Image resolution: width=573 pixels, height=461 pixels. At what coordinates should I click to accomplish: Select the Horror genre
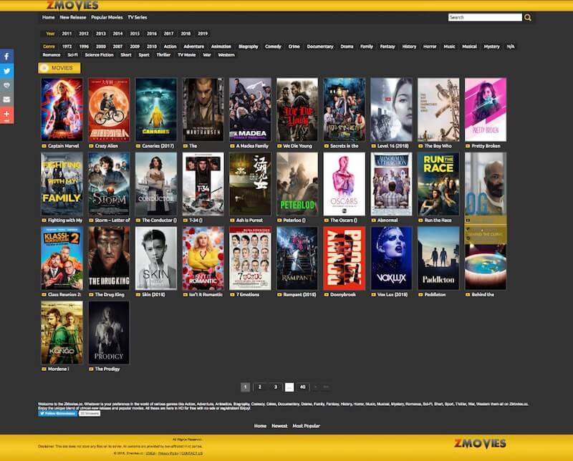point(430,47)
